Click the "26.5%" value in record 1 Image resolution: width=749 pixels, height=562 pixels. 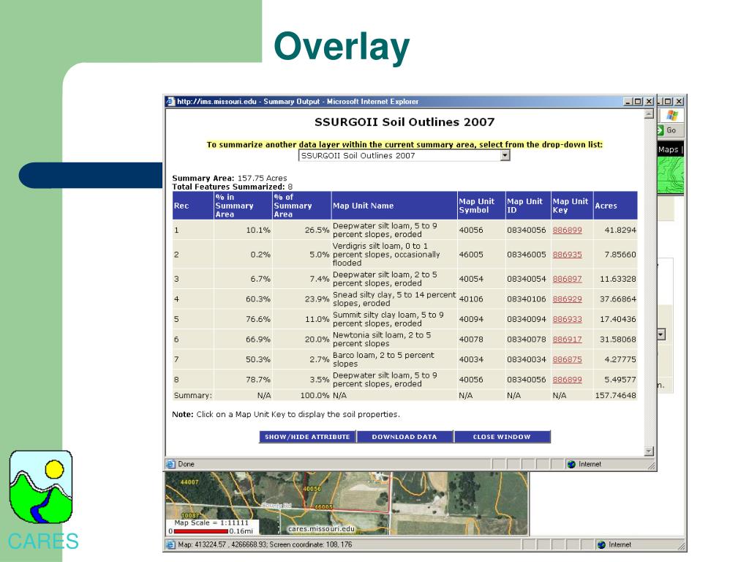click(317, 231)
